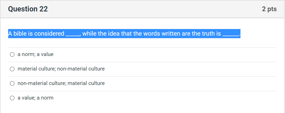This screenshot has height=113, width=285.
Task: Click the 'a value; a norm' answer label
Action: tap(35, 98)
